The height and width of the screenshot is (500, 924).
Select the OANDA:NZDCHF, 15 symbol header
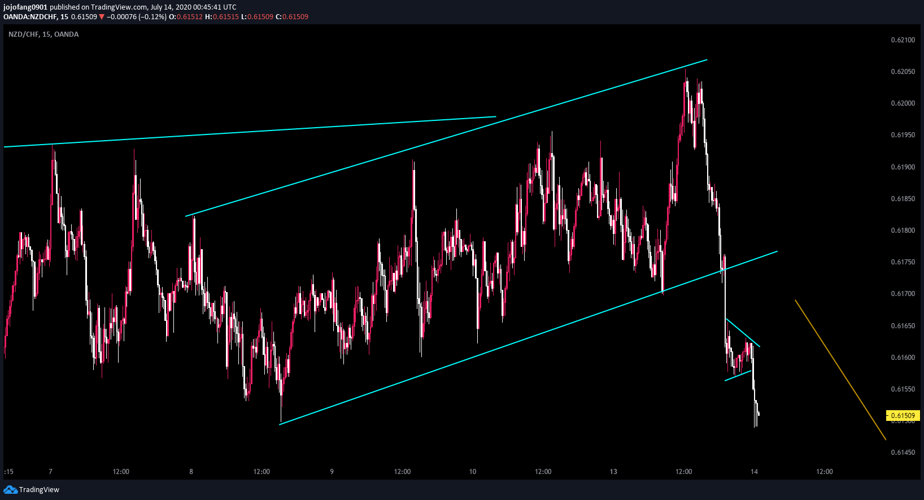tap(36, 17)
